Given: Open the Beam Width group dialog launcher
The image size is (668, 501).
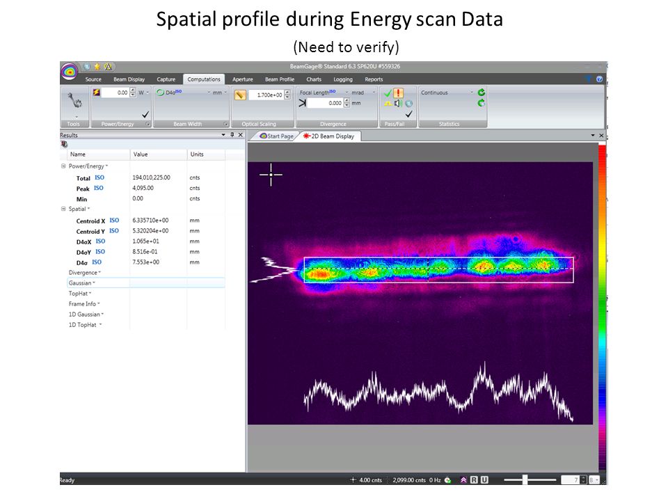Looking at the screenshot, I should pos(226,124).
